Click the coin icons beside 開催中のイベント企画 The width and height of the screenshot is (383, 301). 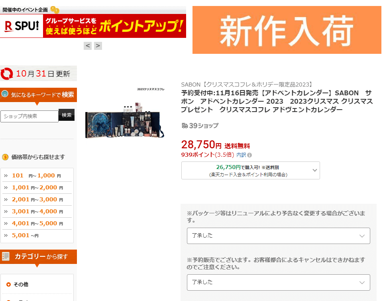55,10
